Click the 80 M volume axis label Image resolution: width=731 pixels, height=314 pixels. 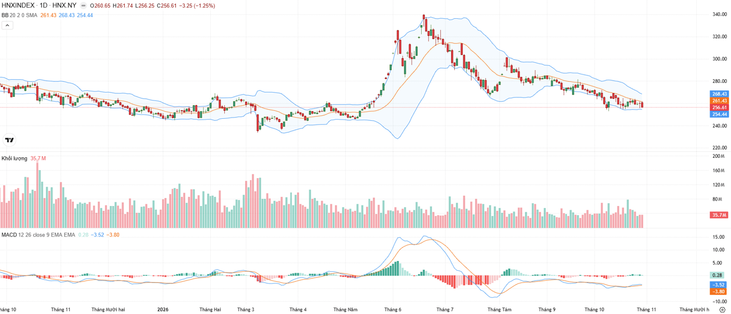tap(718, 200)
